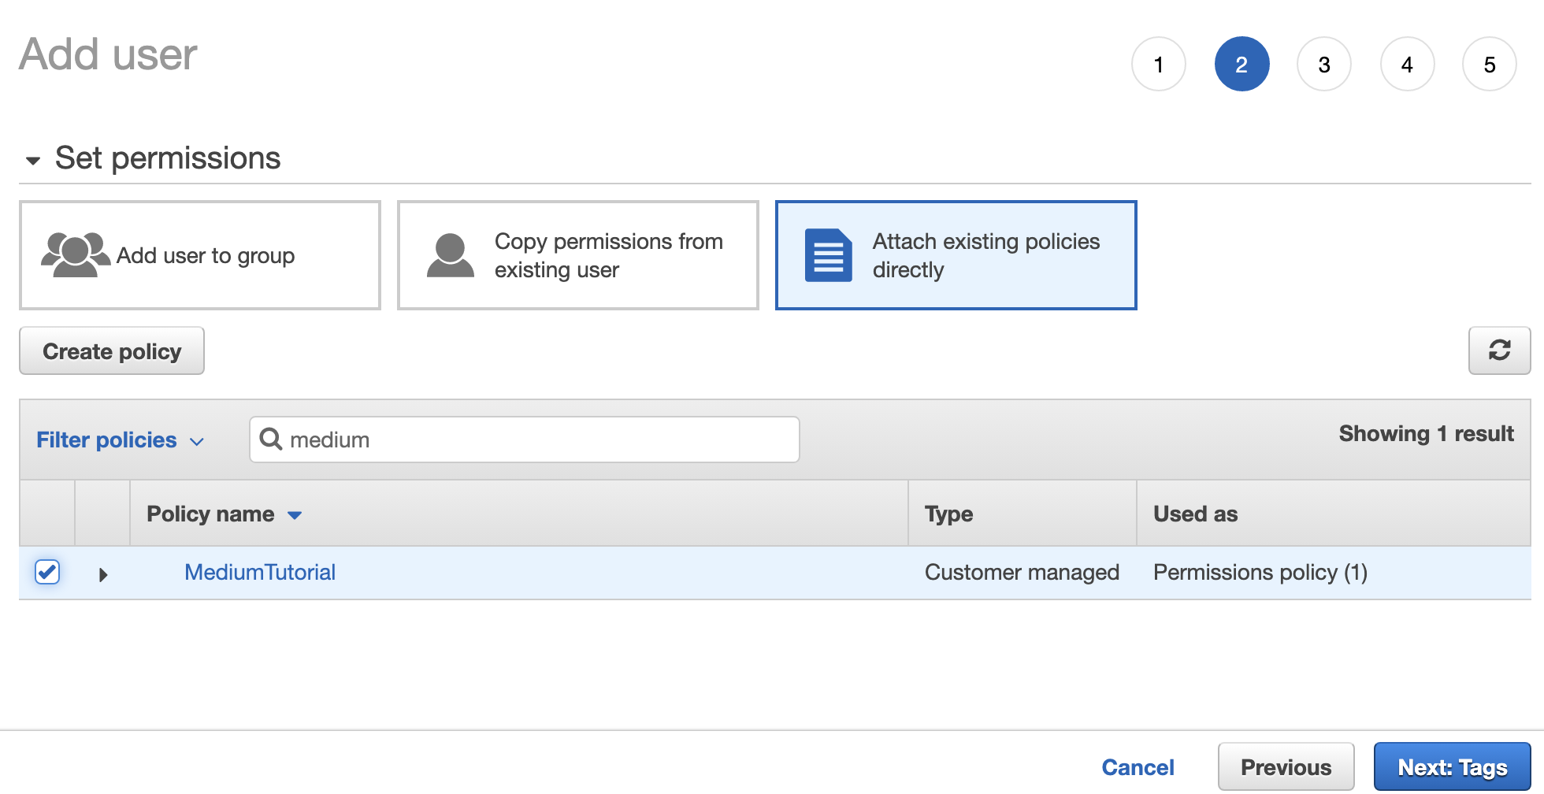Uncheck the MediumTutorial policy checkbox
Image resolution: width=1544 pixels, height=794 pixels.
coord(47,572)
